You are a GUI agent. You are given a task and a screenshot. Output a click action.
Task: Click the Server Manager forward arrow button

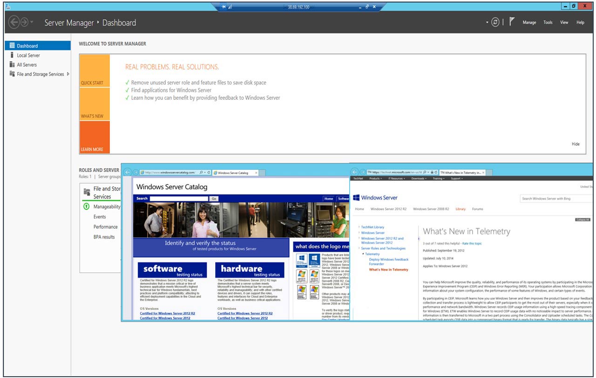coord(24,22)
